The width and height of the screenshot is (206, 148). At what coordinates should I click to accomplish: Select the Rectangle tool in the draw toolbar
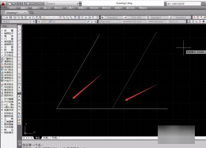[x=19, y=40]
